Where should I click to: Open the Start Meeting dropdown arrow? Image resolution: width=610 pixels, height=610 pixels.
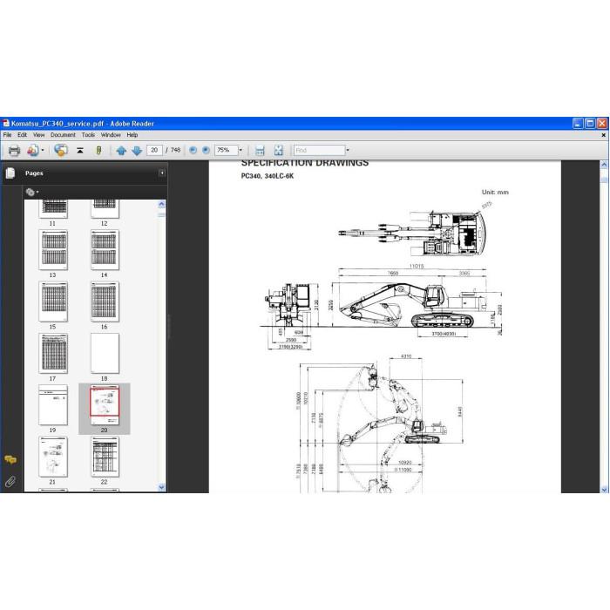(x=43, y=150)
